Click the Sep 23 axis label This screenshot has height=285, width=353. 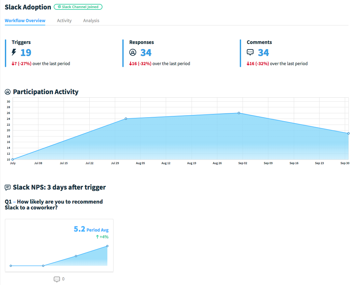tap(319, 163)
